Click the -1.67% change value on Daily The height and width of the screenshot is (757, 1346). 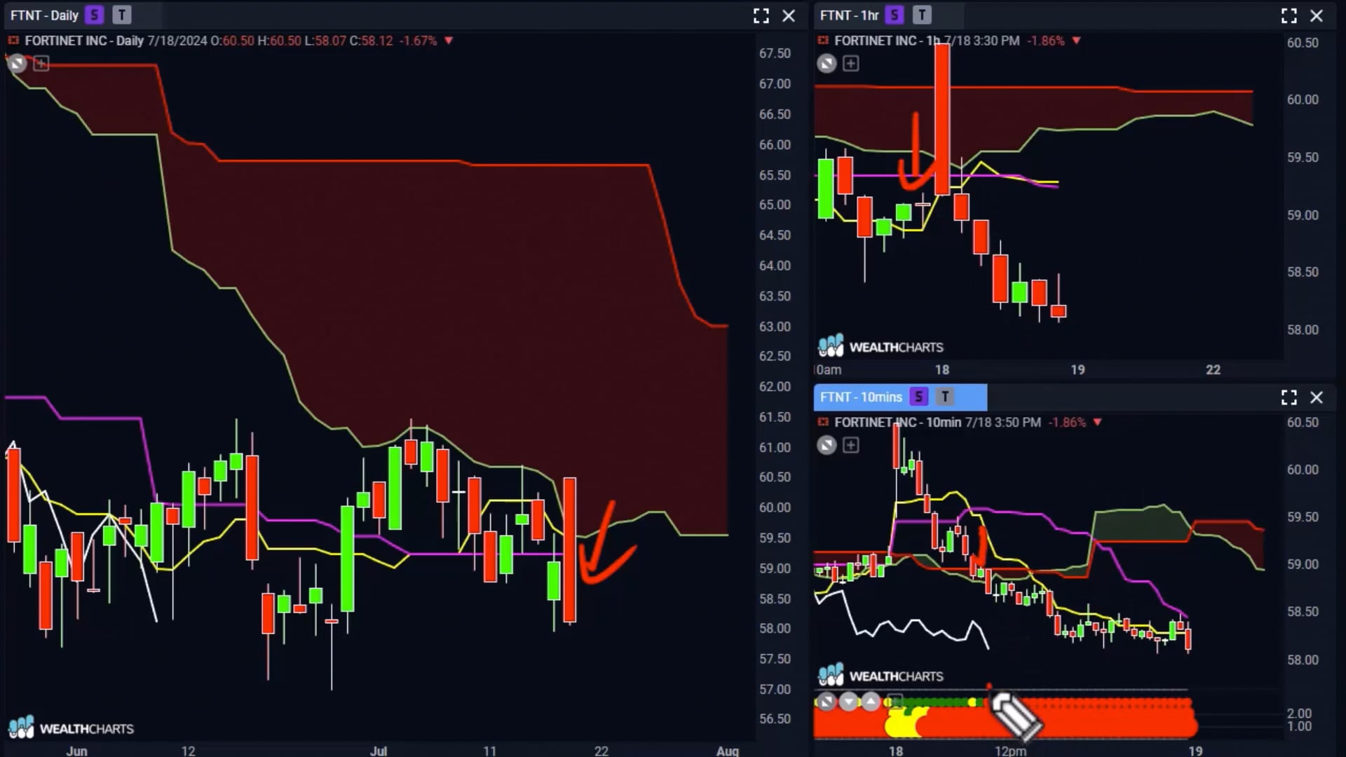[418, 41]
